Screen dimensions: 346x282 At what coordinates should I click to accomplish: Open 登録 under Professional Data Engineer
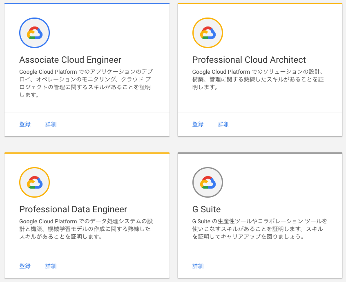(x=25, y=266)
